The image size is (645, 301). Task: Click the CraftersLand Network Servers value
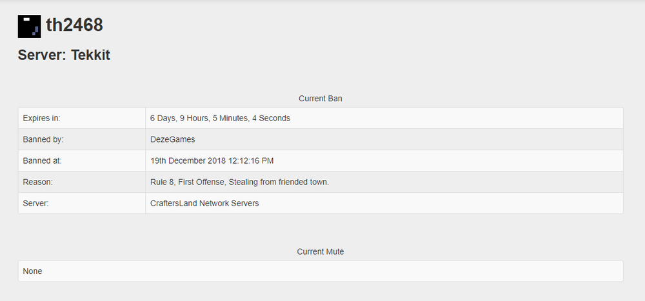pyautogui.click(x=204, y=203)
